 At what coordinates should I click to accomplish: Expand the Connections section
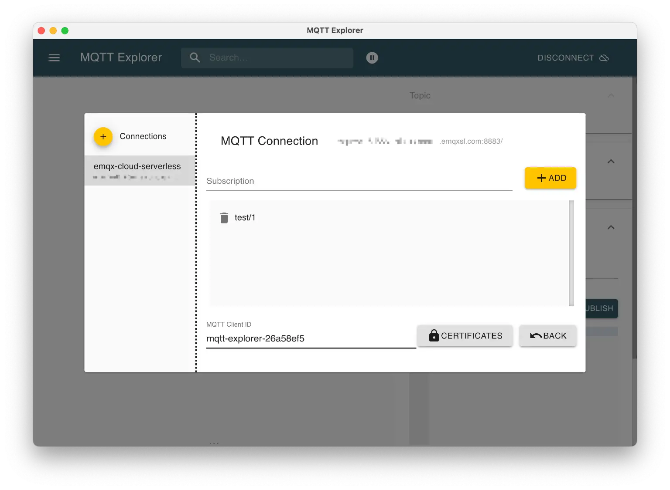(x=143, y=136)
